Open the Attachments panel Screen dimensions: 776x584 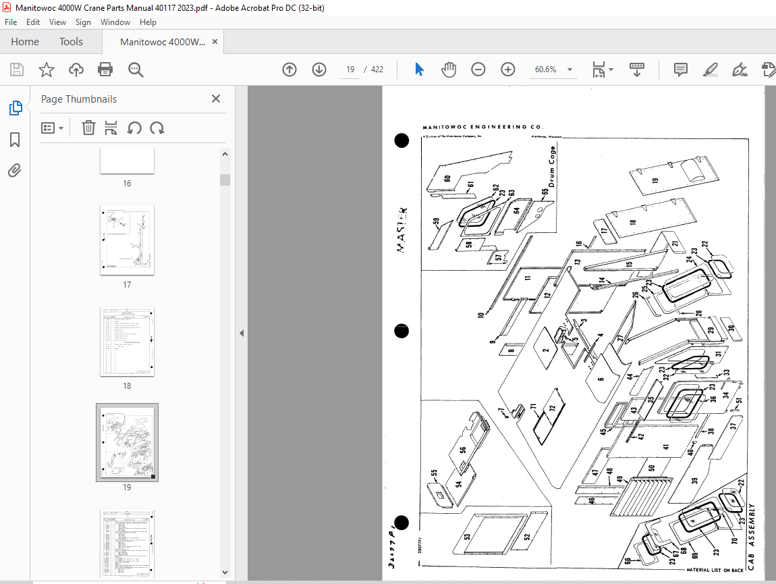(x=15, y=171)
